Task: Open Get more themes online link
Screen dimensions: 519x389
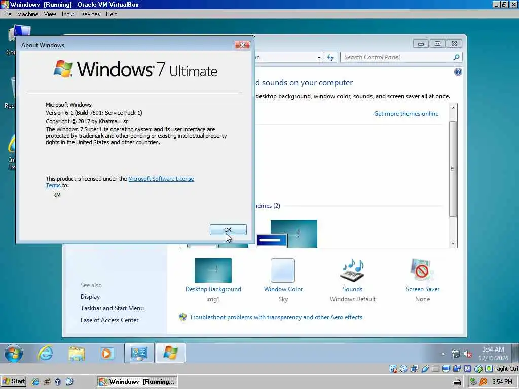Action: pos(406,114)
